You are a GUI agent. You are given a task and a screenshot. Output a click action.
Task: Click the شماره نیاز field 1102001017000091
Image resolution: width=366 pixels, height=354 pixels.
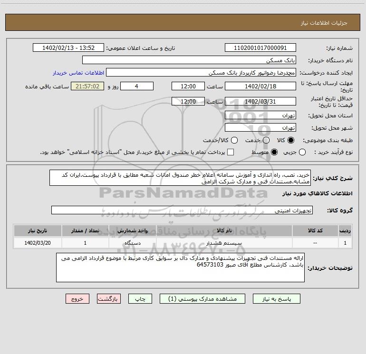point(260,48)
